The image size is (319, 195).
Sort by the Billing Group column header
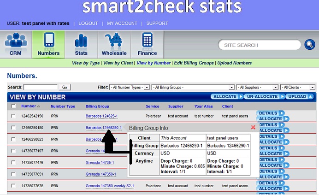(x=97, y=106)
